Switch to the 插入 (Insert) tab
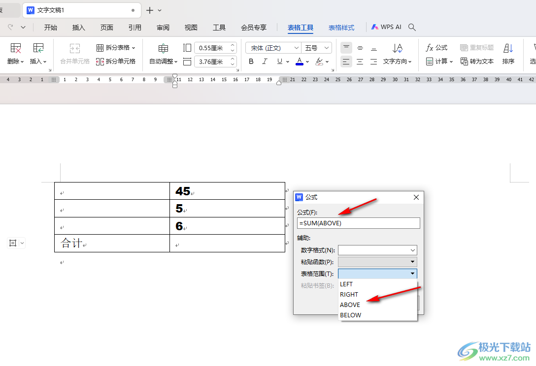 [x=79, y=28]
